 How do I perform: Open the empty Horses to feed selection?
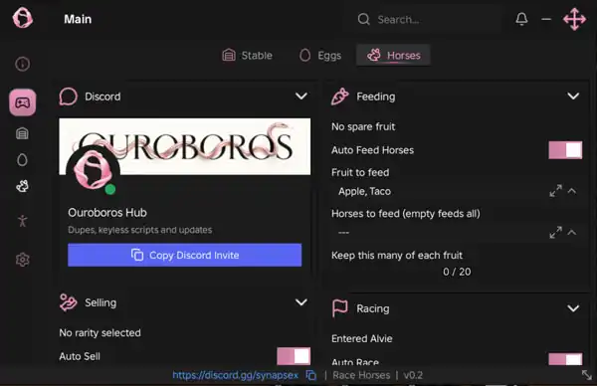458,233
